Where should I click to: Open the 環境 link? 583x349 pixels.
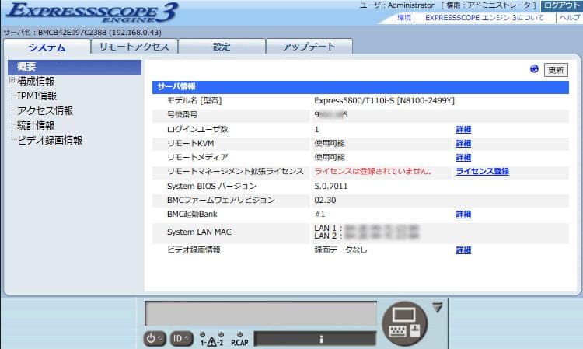(403, 17)
